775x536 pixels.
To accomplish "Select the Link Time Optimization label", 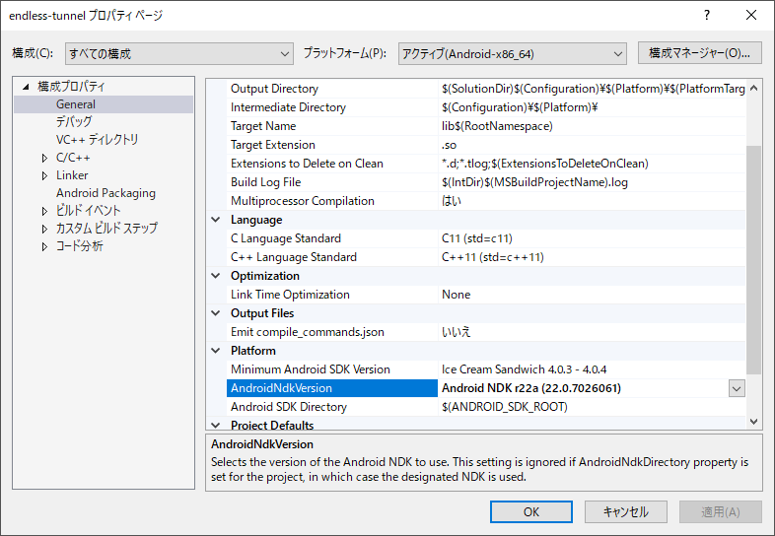I will (x=290, y=295).
